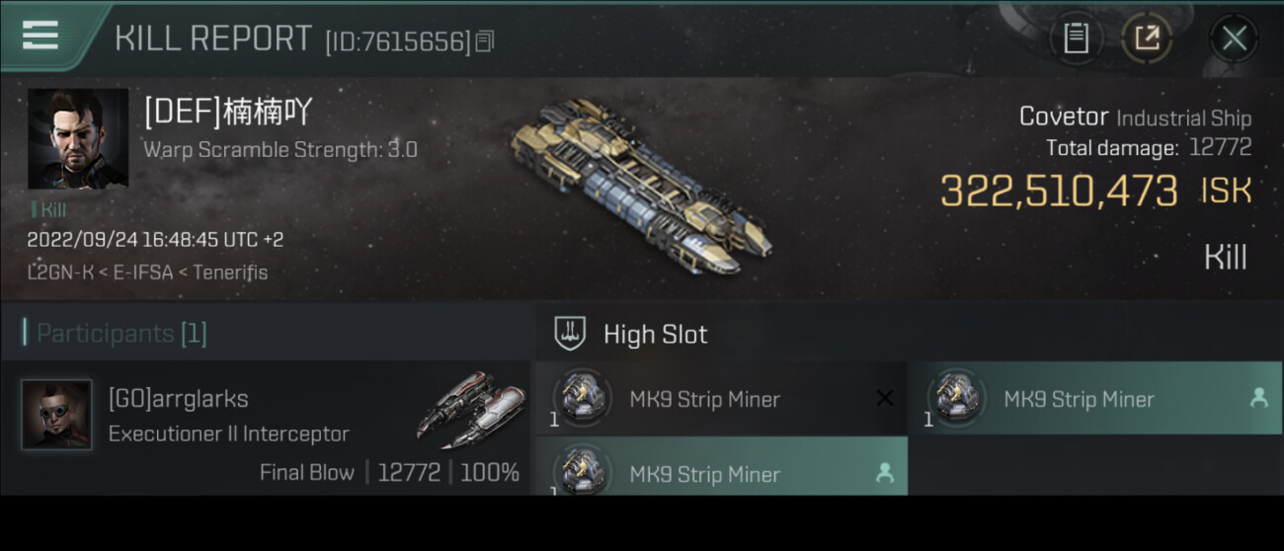Open the hamburger menu
1284x551 pixels.
[x=40, y=36]
